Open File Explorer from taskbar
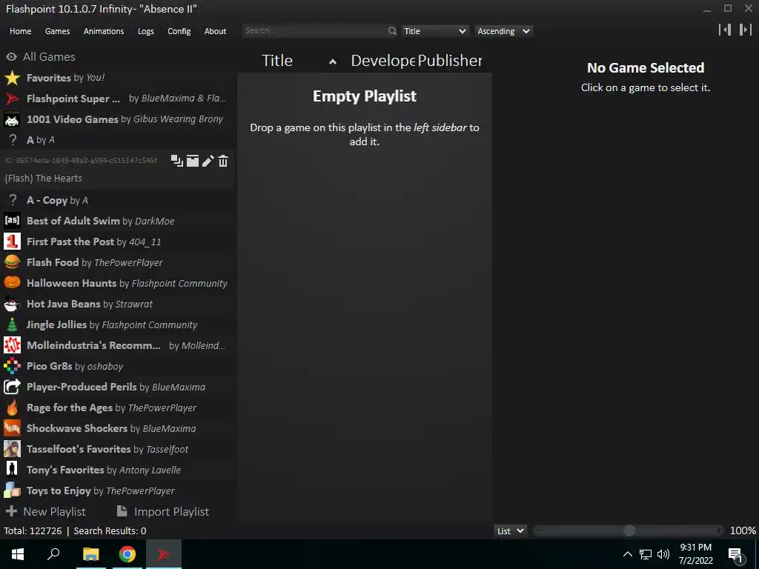Viewport: 759px width, 569px height. 90,554
